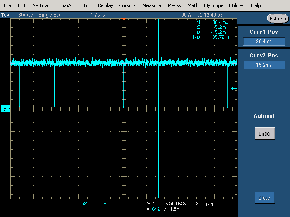Screen dimensions: 290x217
Task: Open the Help menu
Action: click(256, 5)
